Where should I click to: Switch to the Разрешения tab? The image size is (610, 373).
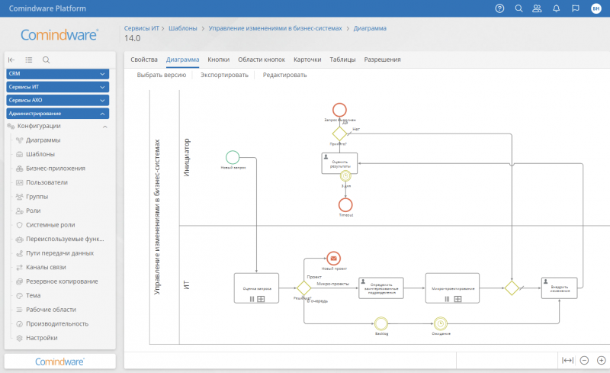tap(382, 59)
